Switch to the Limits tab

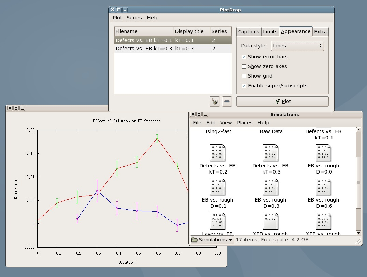pyautogui.click(x=270, y=32)
